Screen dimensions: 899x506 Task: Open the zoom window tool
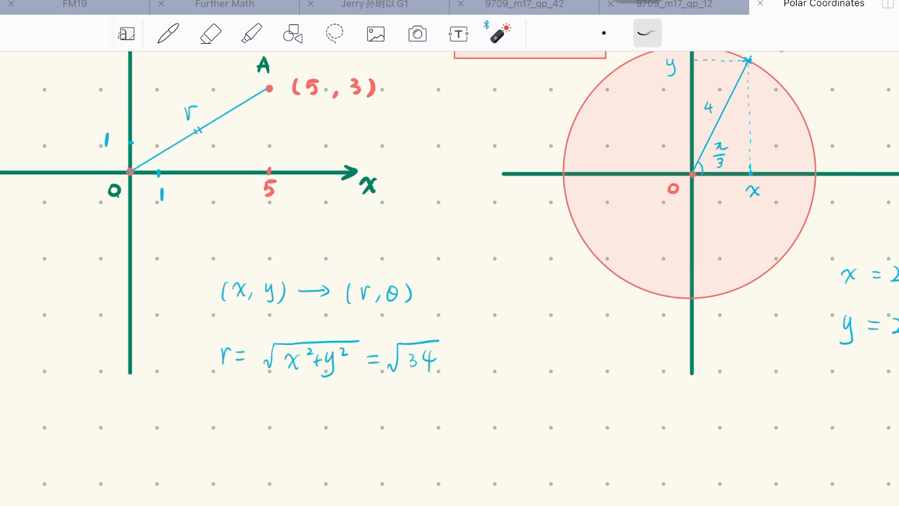[127, 34]
